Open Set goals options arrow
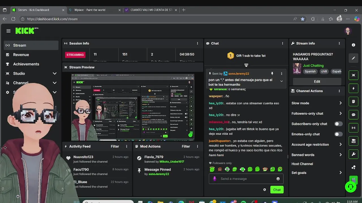This screenshot has width=362, height=203. tap(341, 173)
